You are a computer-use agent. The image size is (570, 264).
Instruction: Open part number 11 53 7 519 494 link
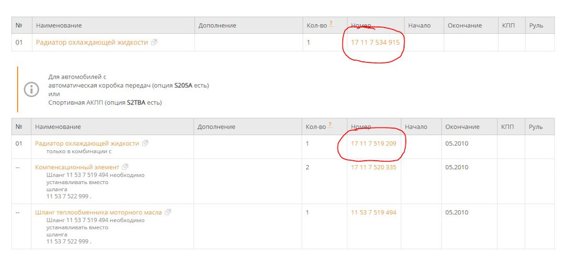pyautogui.click(x=373, y=213)
